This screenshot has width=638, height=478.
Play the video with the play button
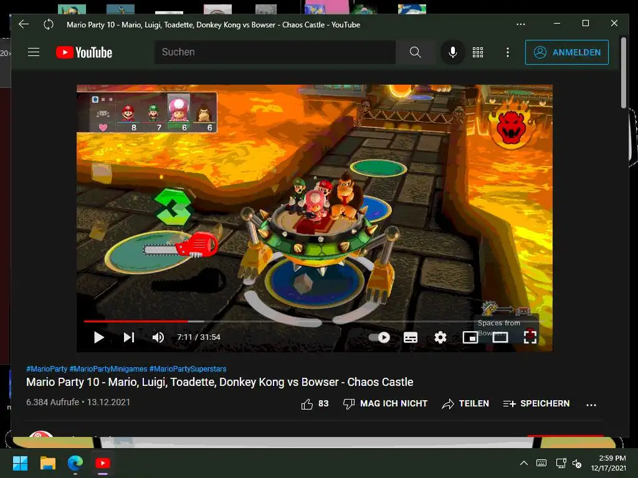click(x=99, y=337)
